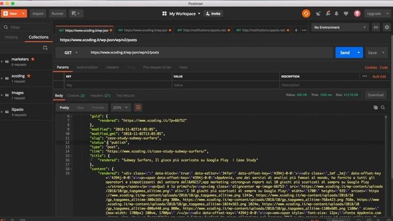Open the user avatar menu
Viewport: 393px width, 221px height.
click(x=357, y=14)
